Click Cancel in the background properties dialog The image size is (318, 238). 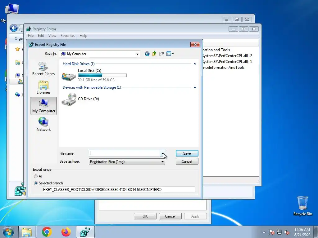coord(170,216)
